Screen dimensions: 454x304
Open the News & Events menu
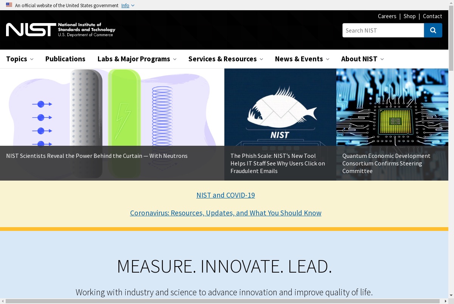coord(302,59)
